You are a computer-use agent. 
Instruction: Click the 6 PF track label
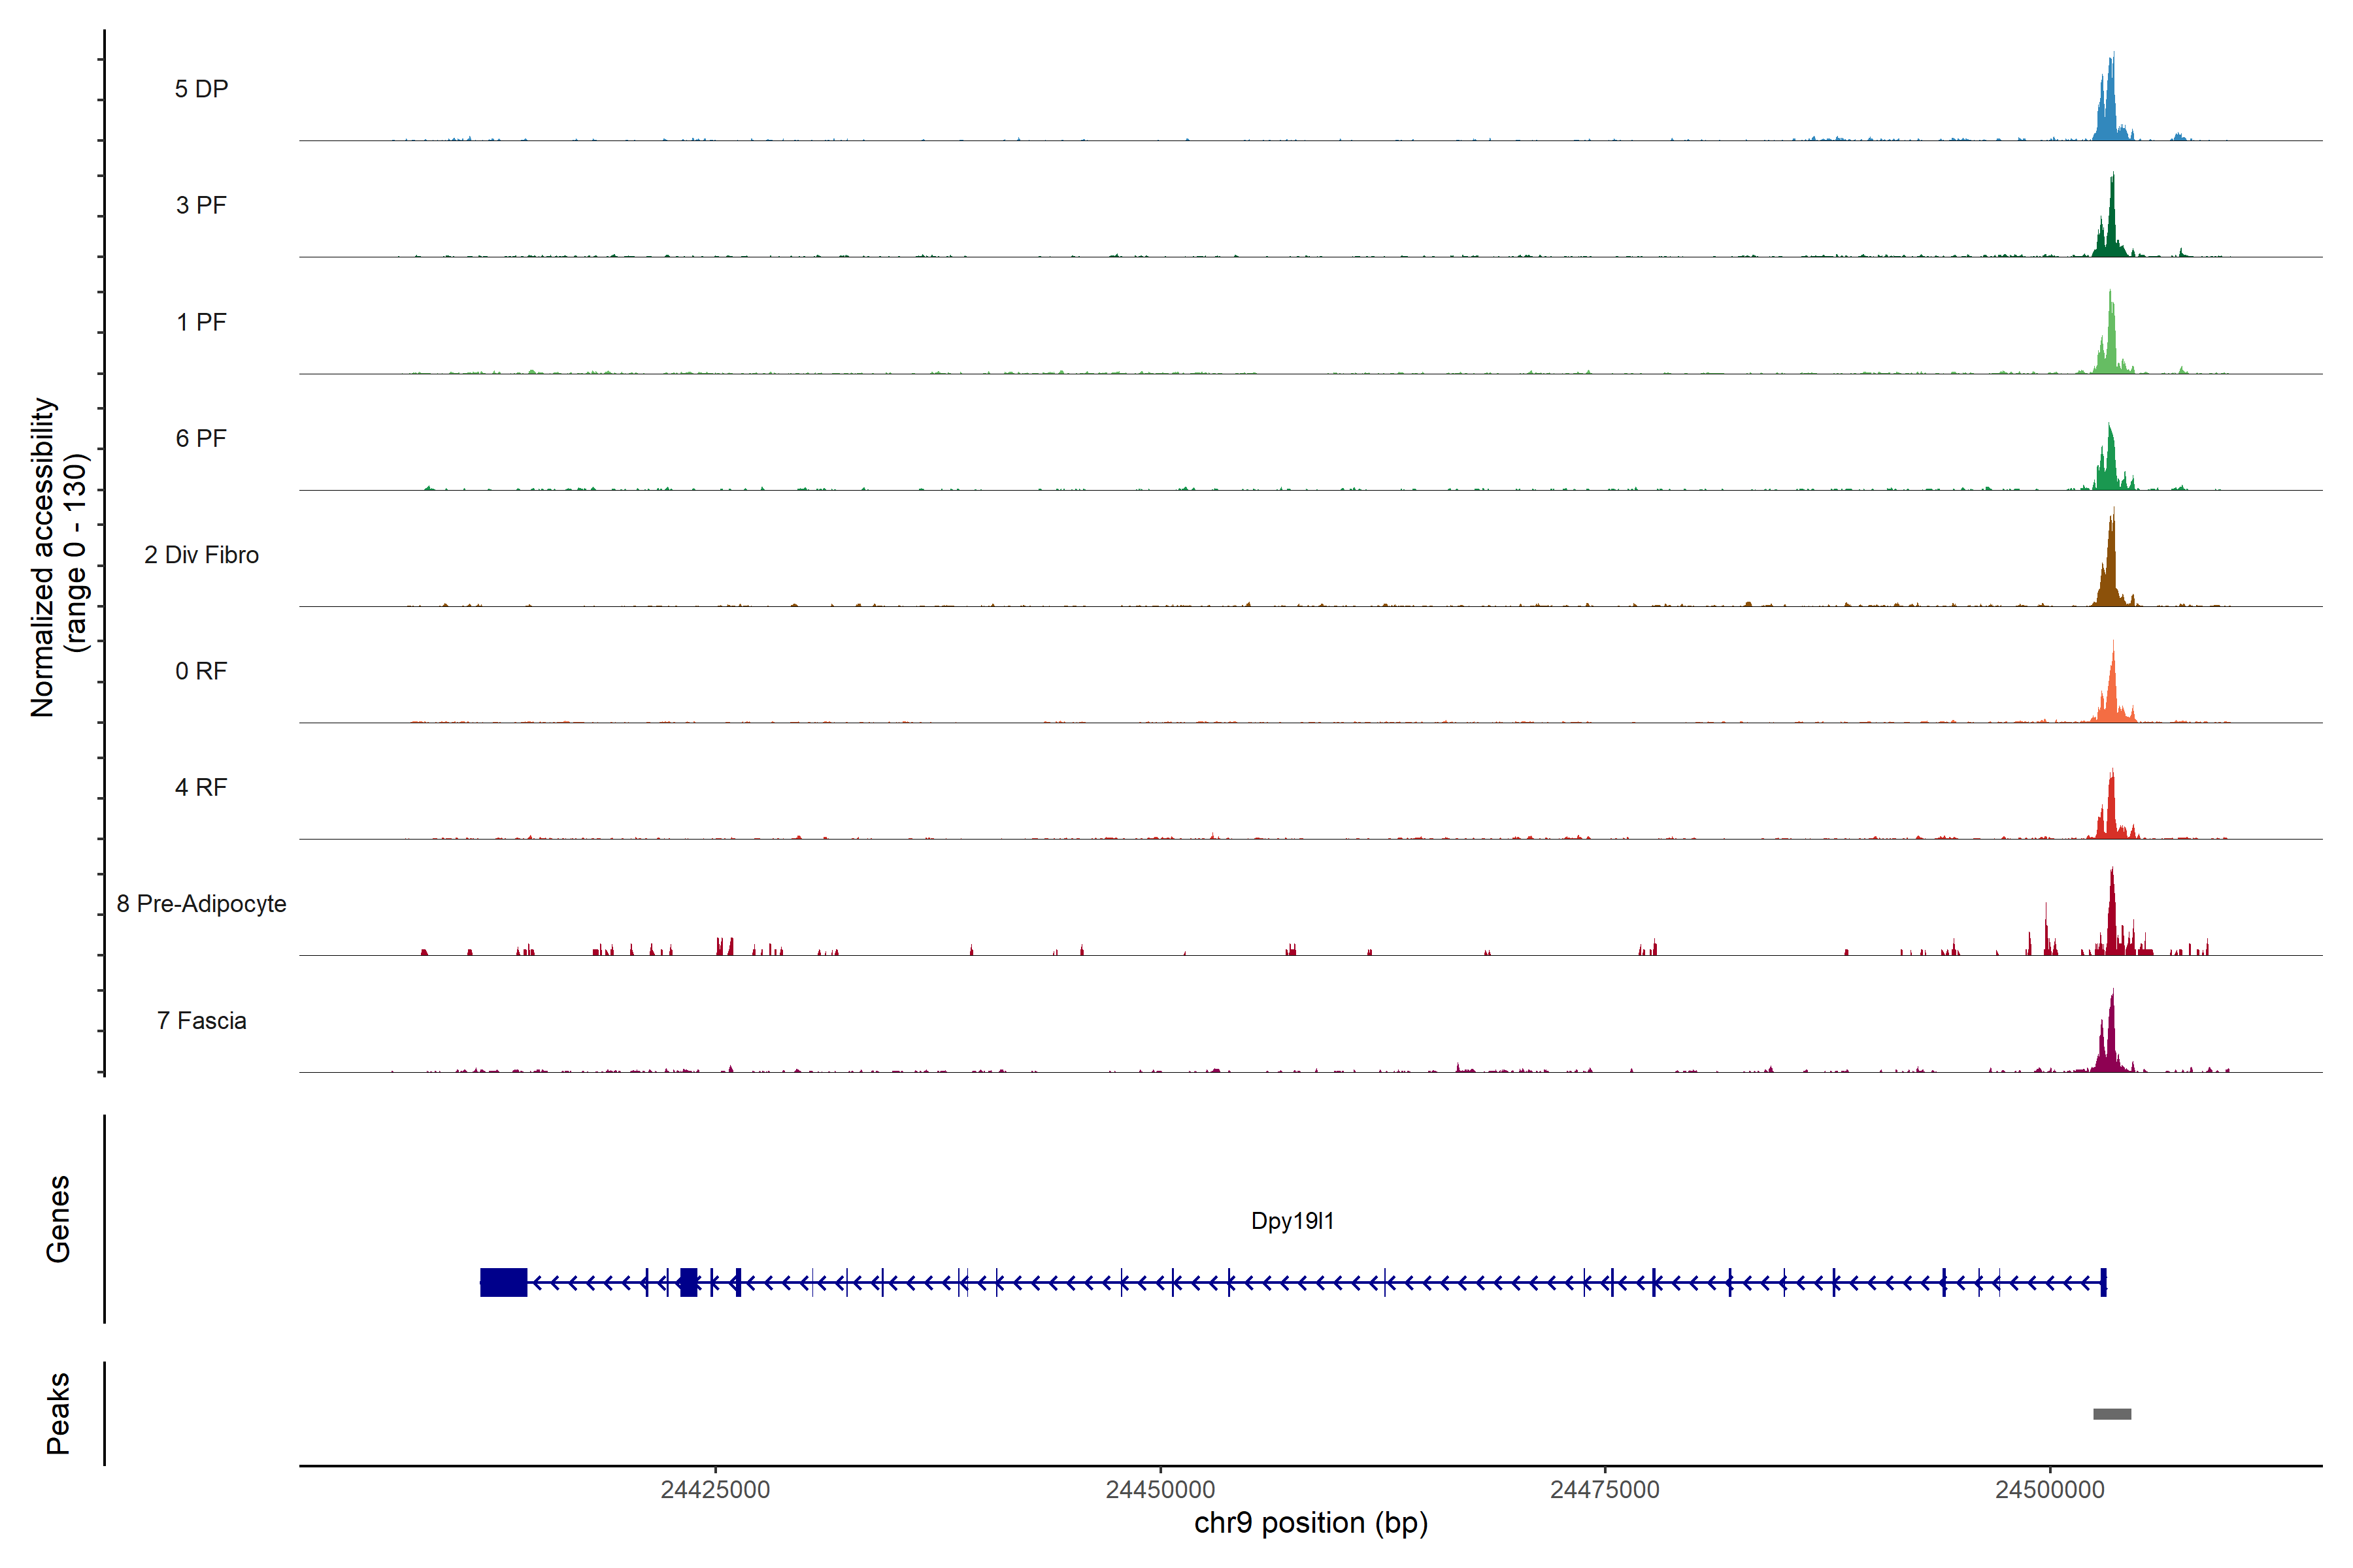coord(201,439)
